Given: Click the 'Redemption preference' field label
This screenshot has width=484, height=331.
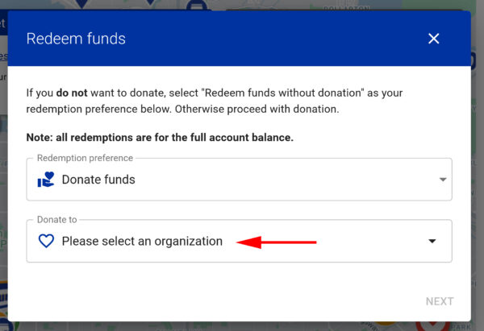Looking at the screenshot, I should point(85,158).
